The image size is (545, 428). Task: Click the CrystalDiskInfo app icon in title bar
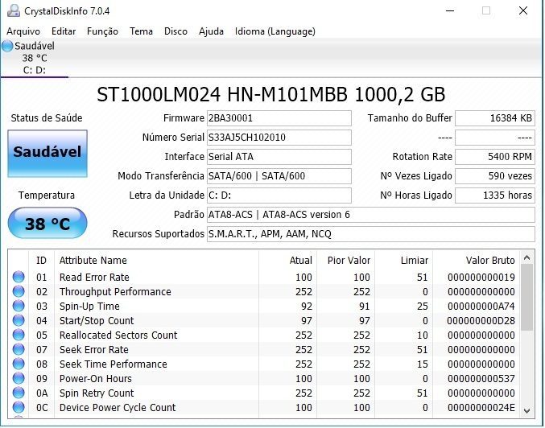pos(13,10)
